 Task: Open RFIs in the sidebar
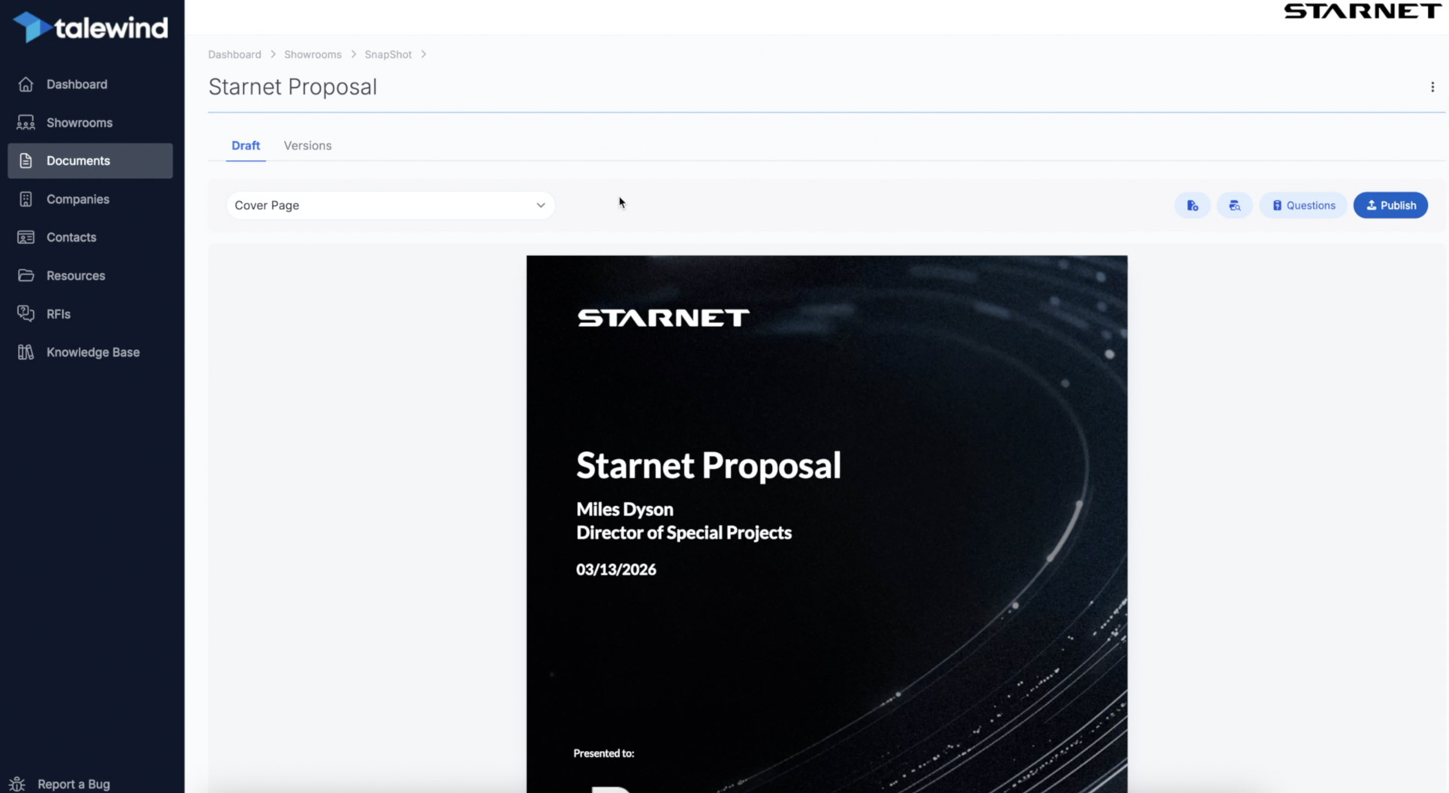90,314
